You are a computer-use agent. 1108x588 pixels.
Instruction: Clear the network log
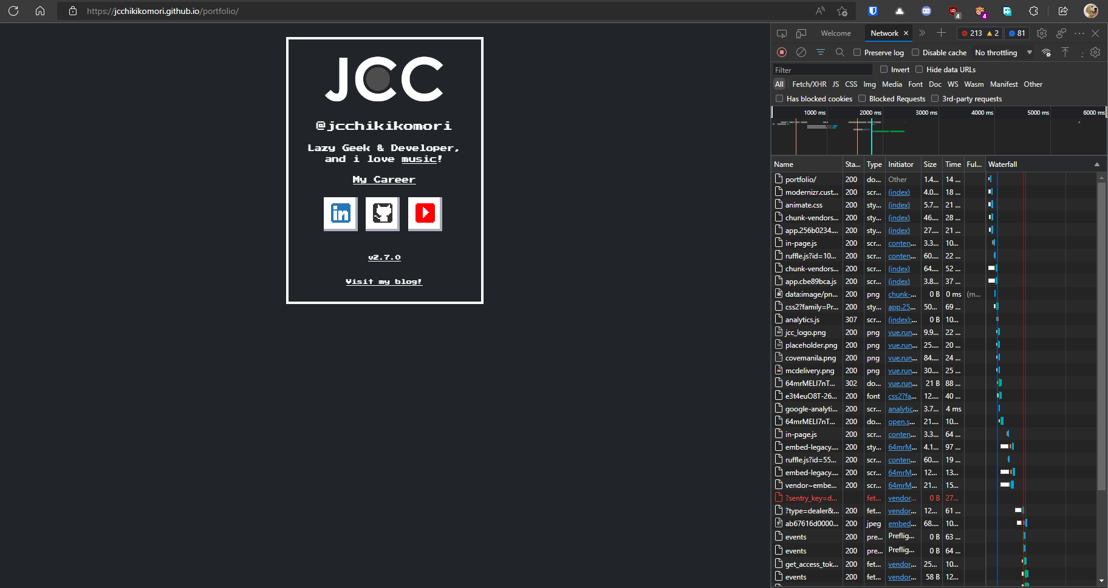coord(801,52)
